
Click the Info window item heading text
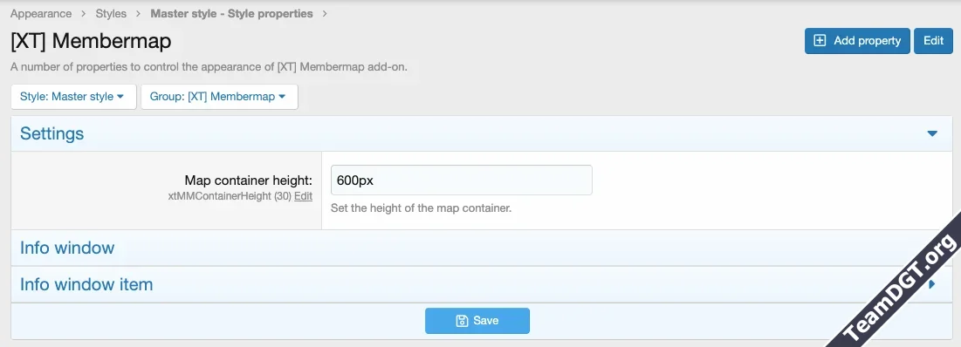coord(86,284)
